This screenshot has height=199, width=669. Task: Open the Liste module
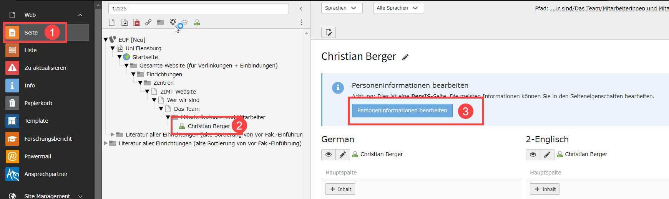[30, 50]
